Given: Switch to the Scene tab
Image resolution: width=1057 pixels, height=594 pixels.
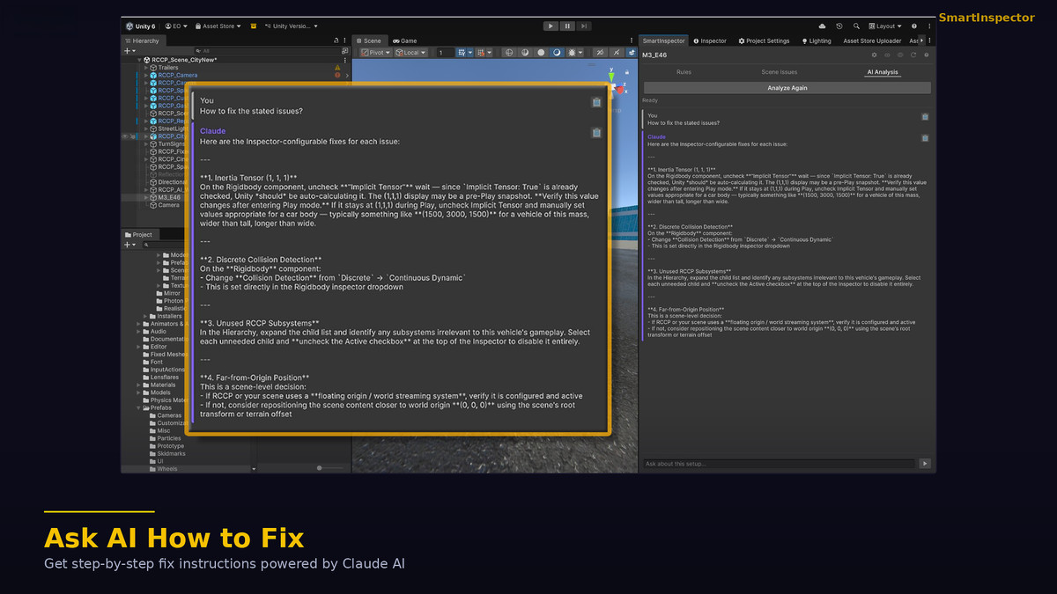Looking at the screenshot, I should coord(368,40).
